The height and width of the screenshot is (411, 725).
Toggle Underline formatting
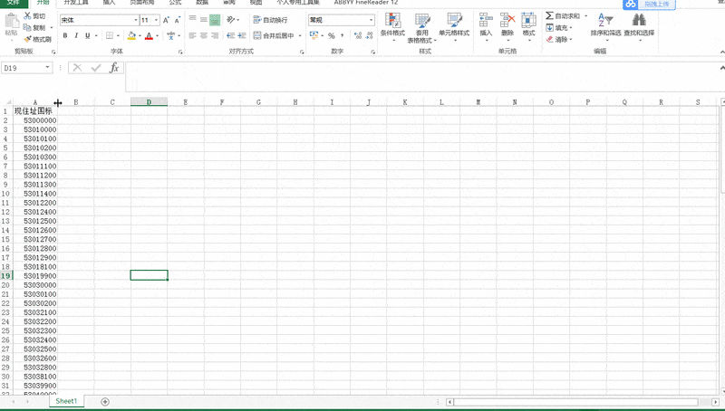[x=87, y=35]
